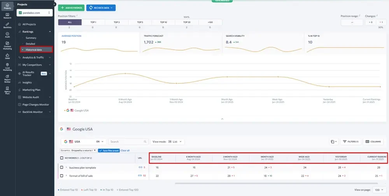Viewport: 389px width, 196px height.
Task: Select all keywords checkbox
Action: [x=62, y=158]
